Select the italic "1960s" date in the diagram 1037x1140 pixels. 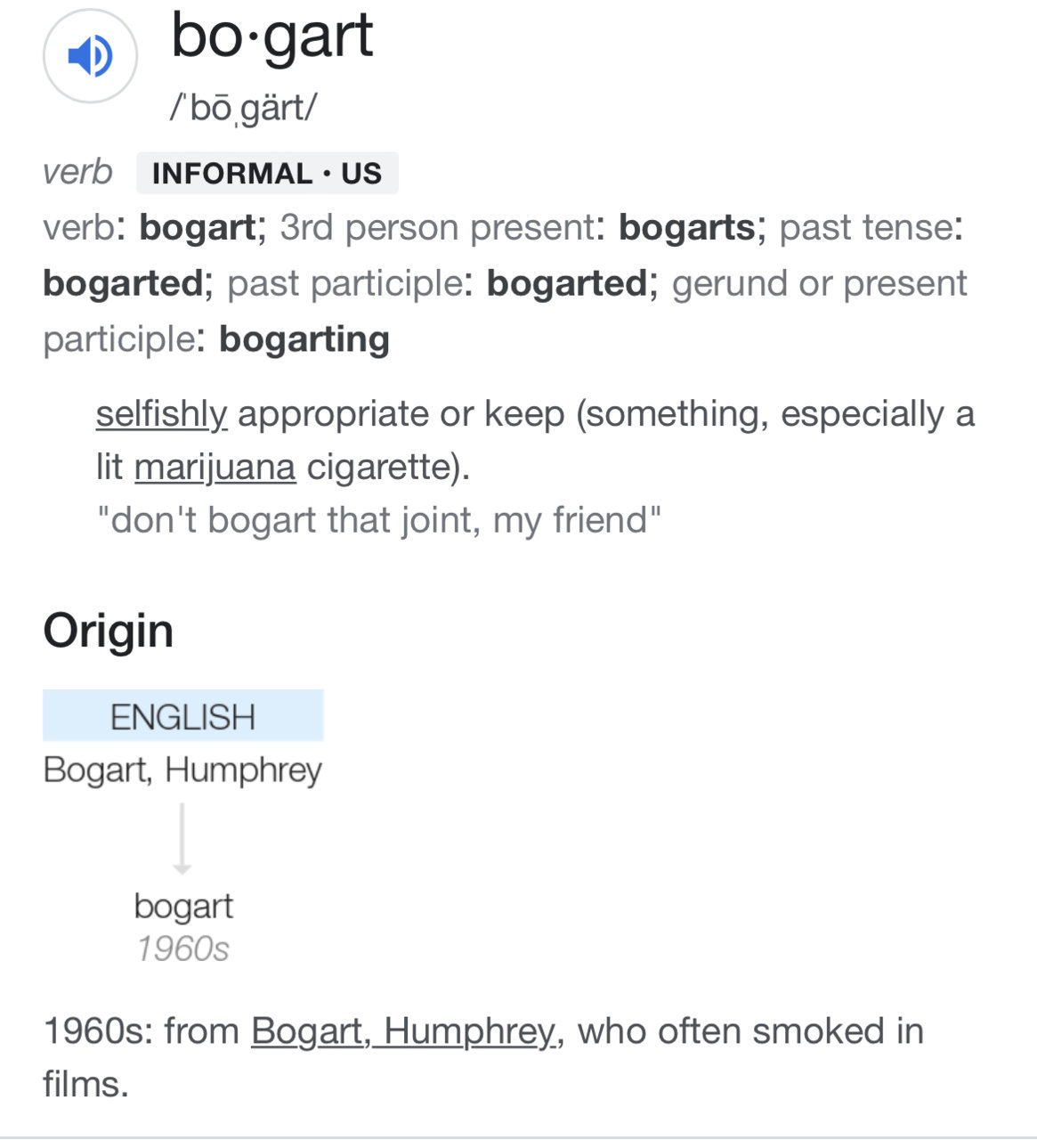click(x=182, y=949)
